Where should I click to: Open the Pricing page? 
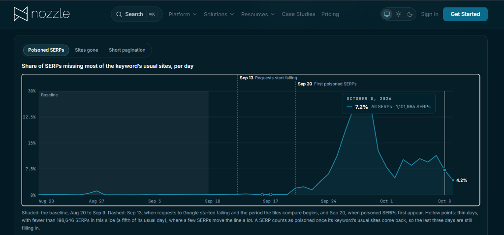point(330,14)
